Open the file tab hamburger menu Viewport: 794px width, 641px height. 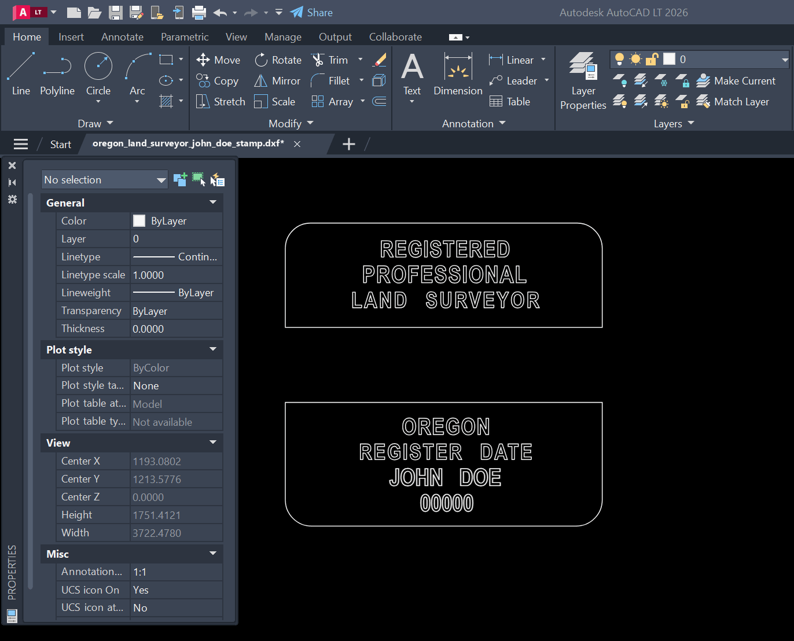pyautogui.click(x=21, y=145)
